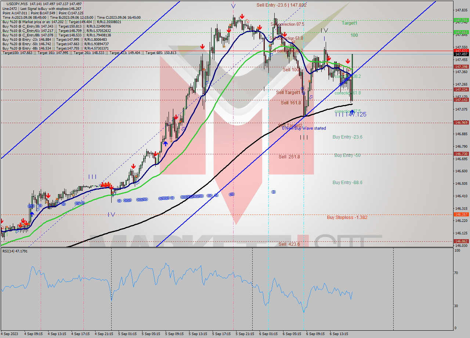Click the 'Buy Entry -23.6' label
The height and width of the screenshot is (338, 470).
tap(347, 137)
